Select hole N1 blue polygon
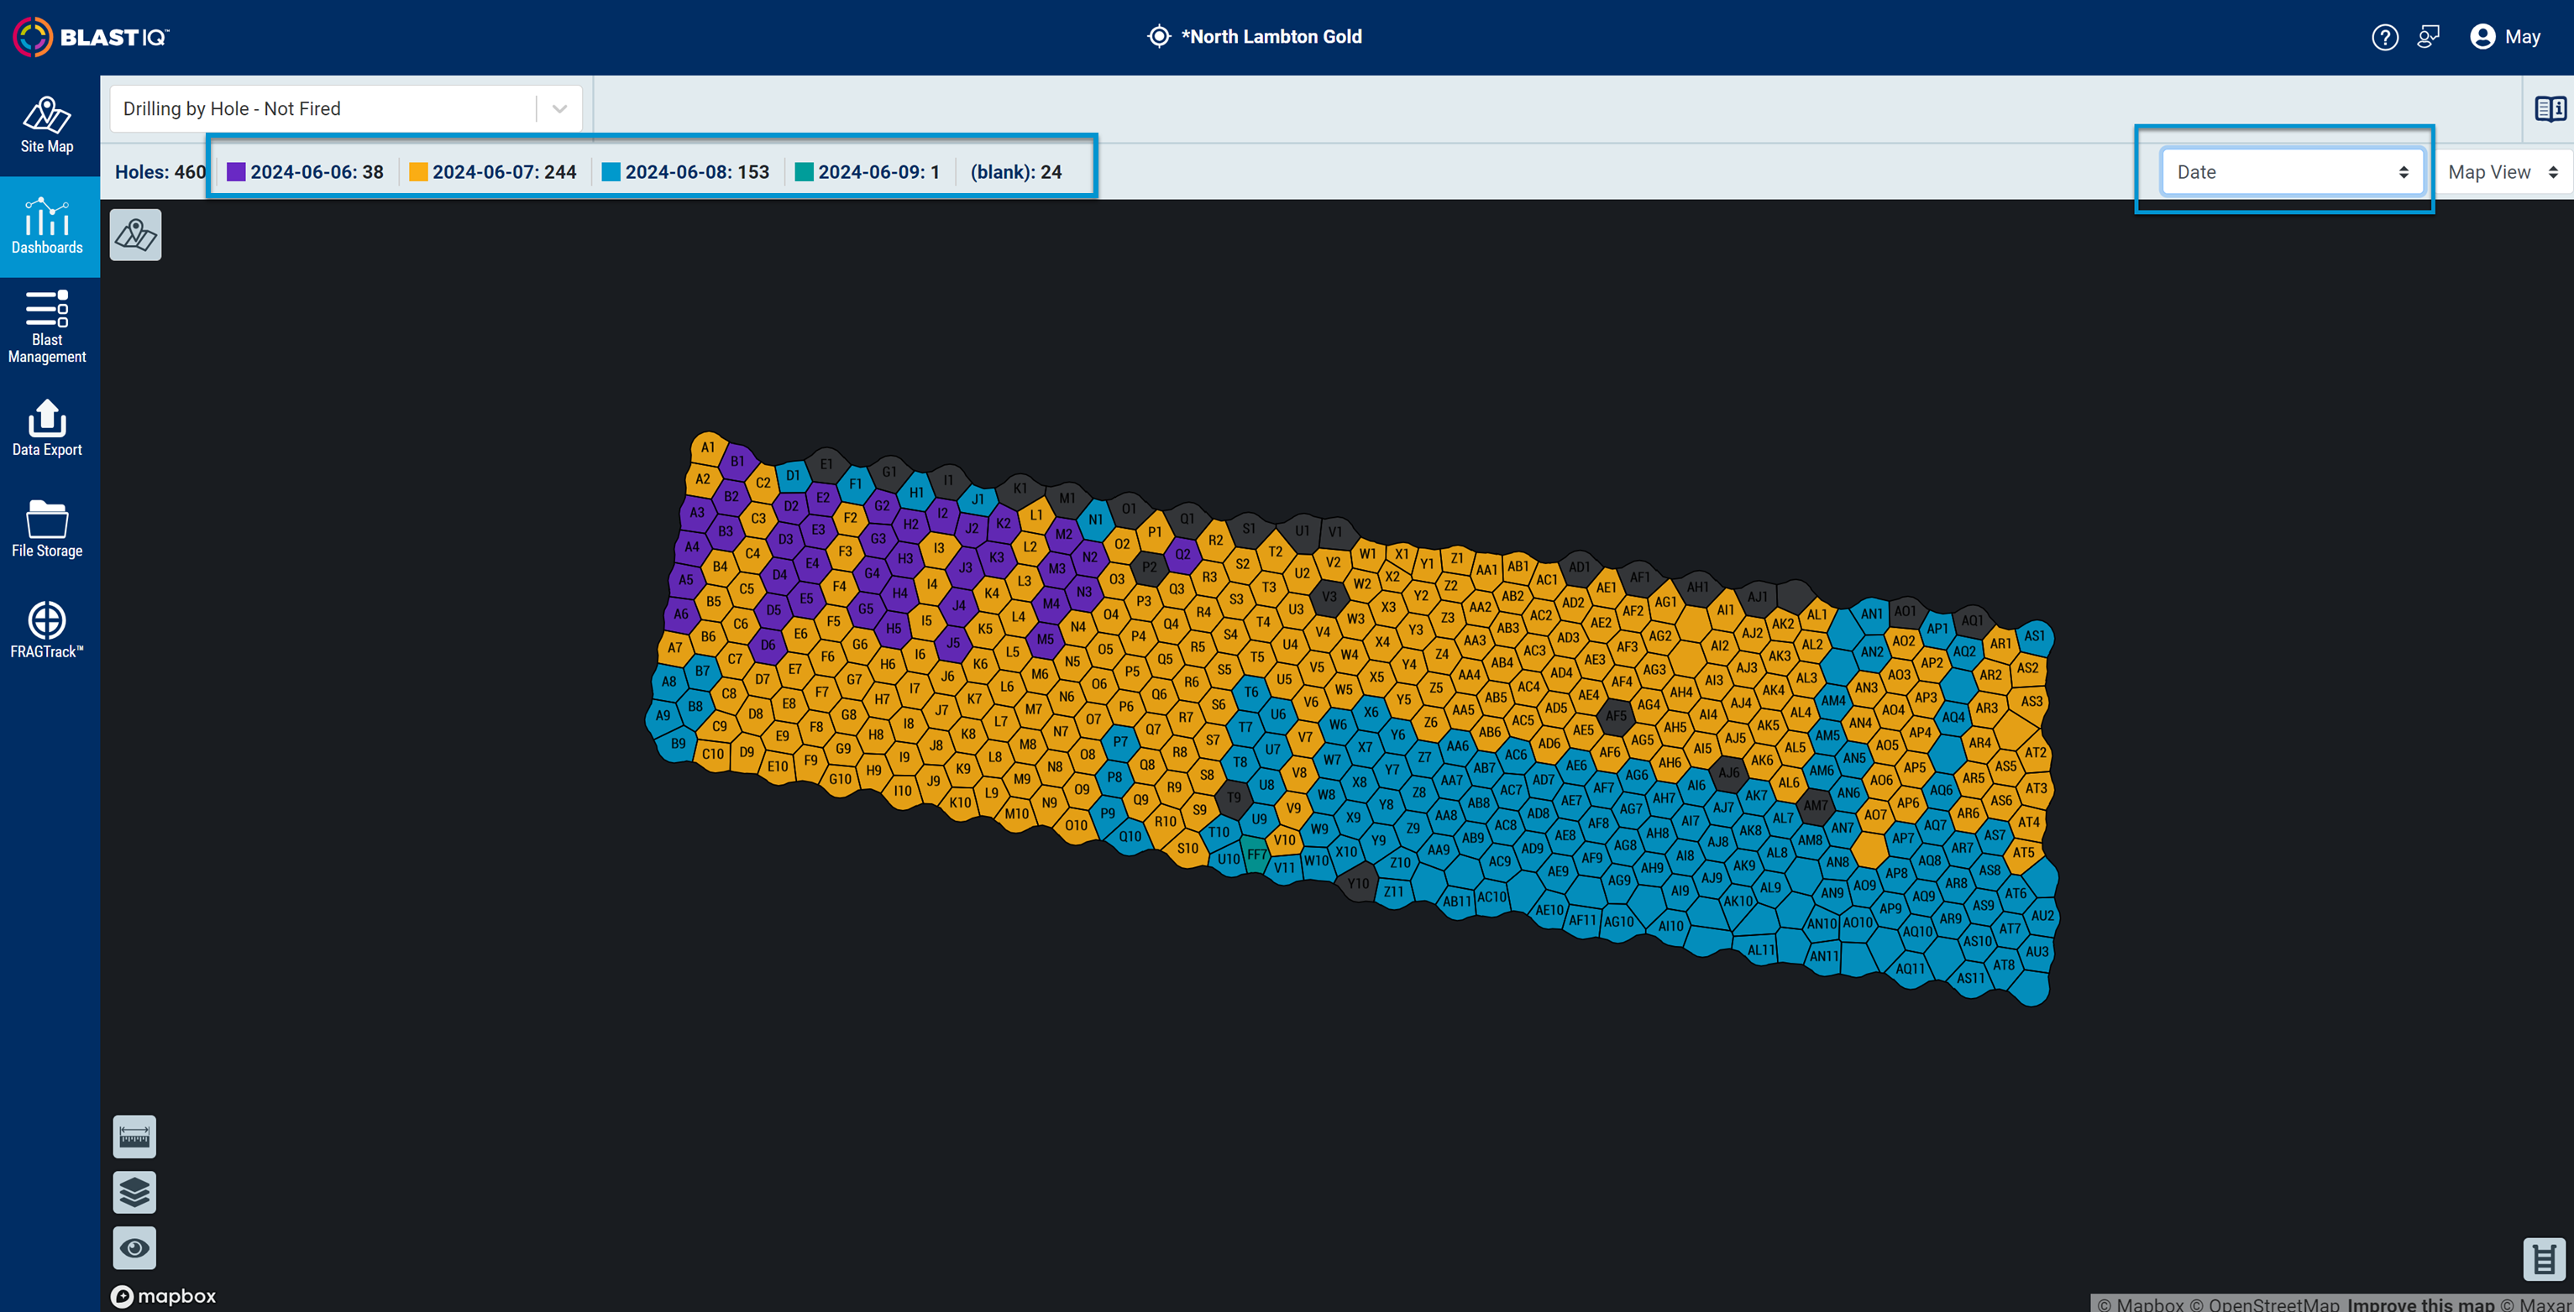Screen dimensions: 2574x1312 coord(1096,520)
